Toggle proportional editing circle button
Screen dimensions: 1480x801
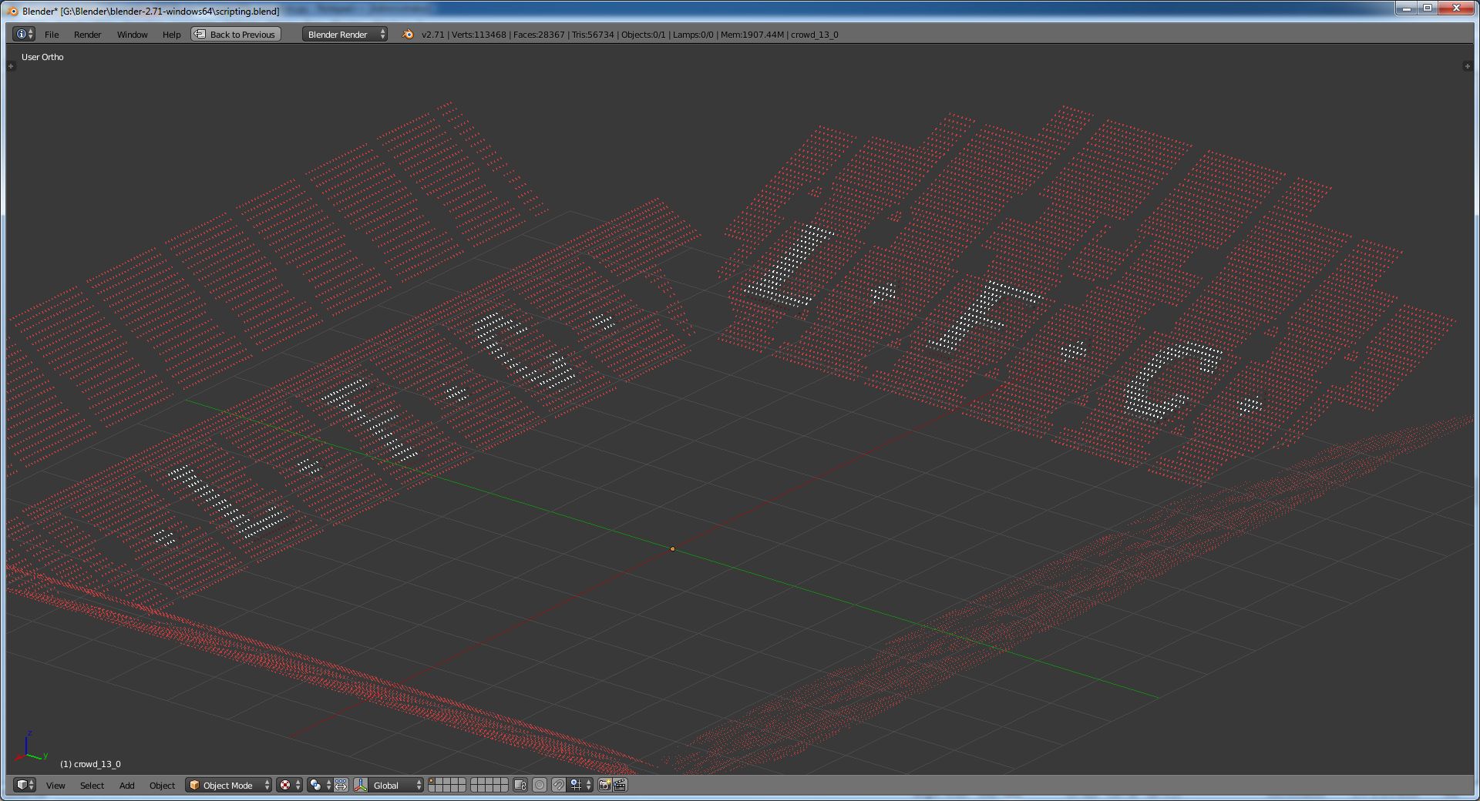coord(540,785)
